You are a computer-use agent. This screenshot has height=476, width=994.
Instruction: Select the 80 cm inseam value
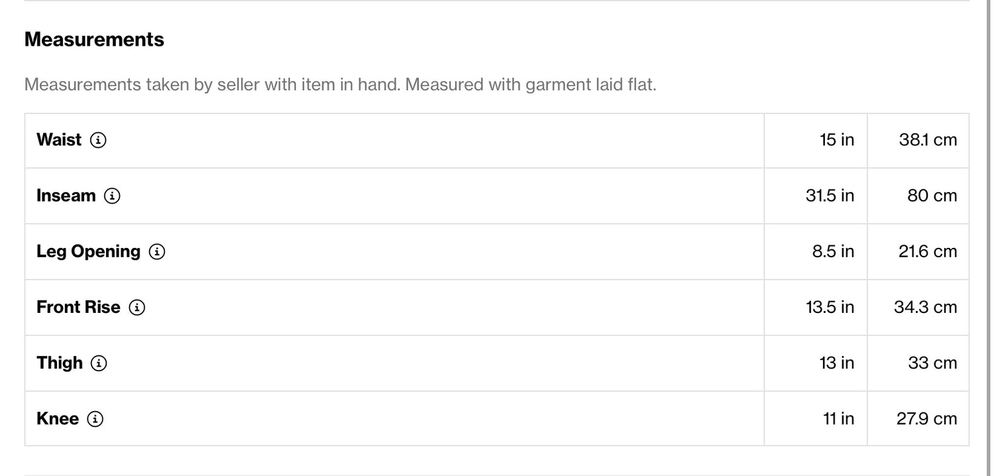tap(932, 196)
